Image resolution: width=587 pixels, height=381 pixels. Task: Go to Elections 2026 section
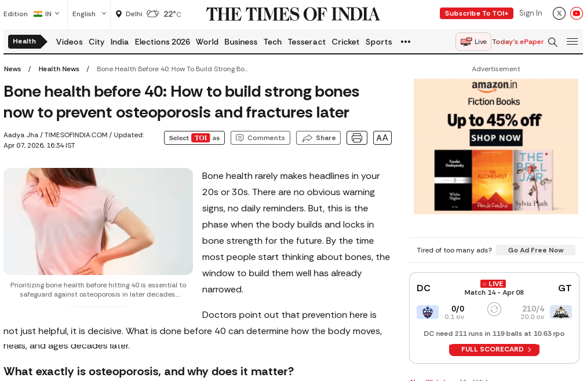[x=162, y=42]
